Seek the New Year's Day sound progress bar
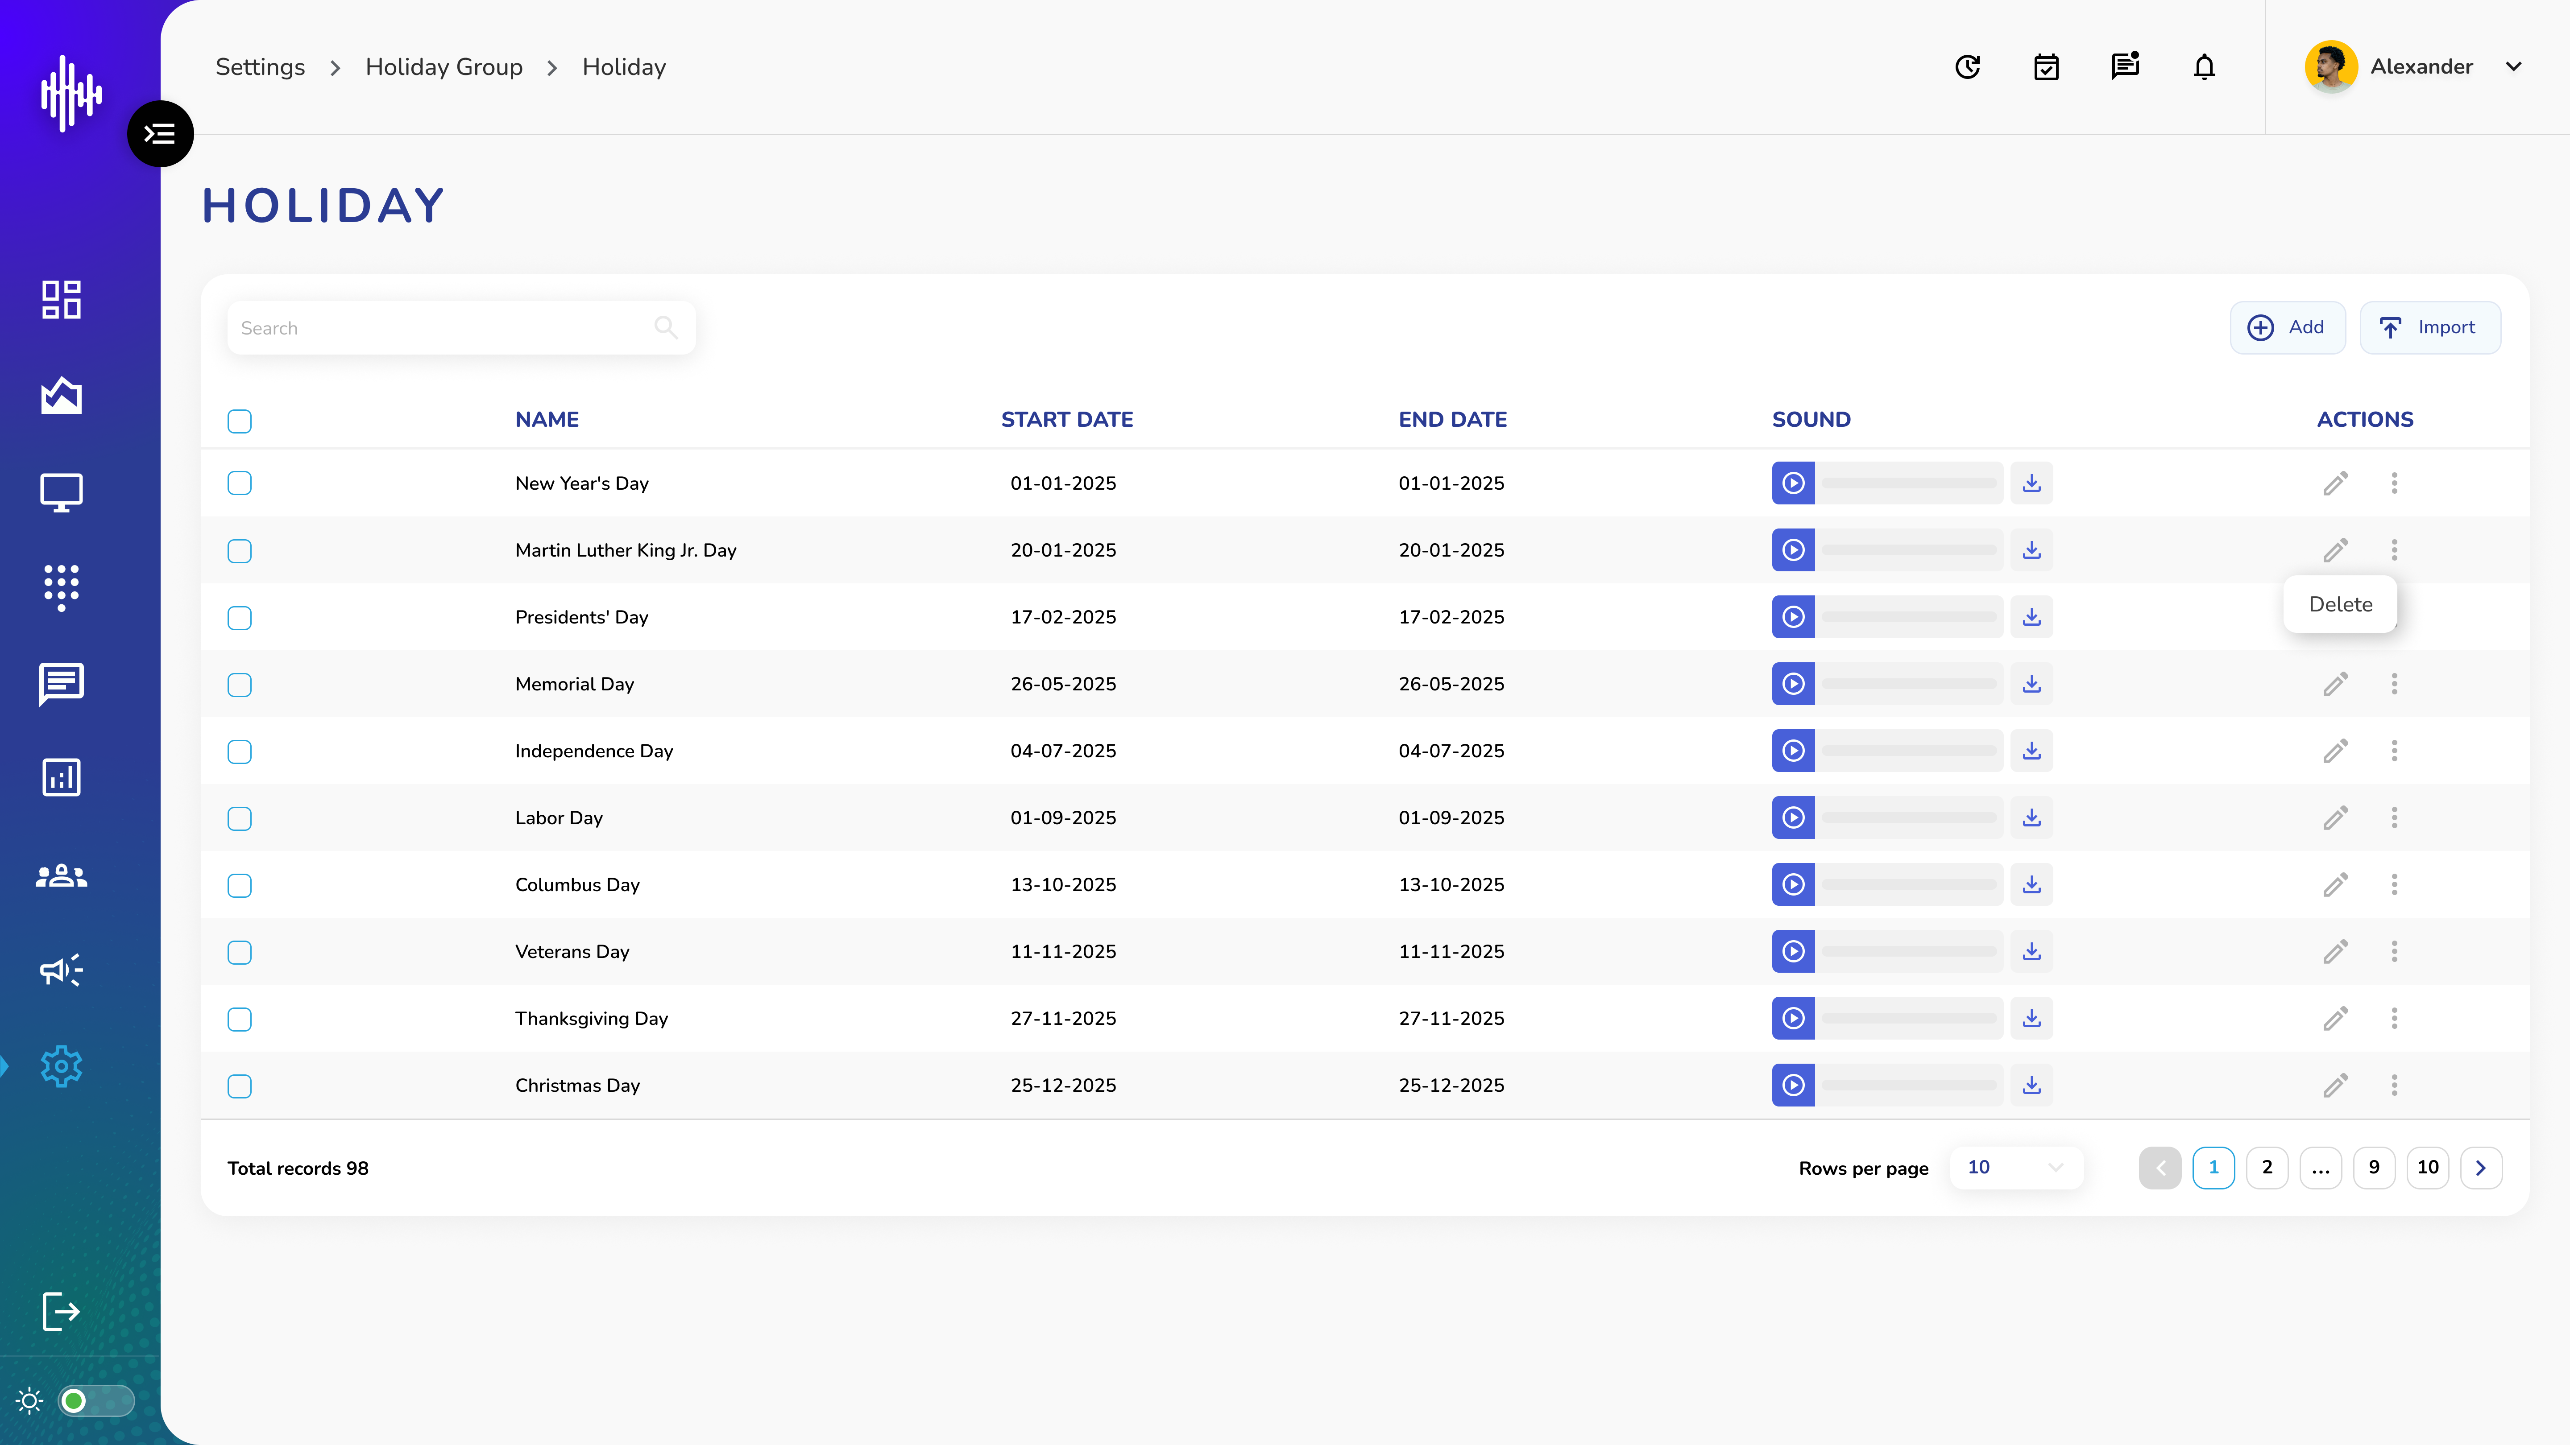Image resolution: width=2570 pixels, height=1445 pixels. tap(1910, 483)
